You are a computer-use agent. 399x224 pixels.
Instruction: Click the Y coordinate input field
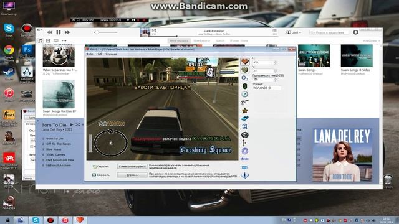(x=262, y=71)
